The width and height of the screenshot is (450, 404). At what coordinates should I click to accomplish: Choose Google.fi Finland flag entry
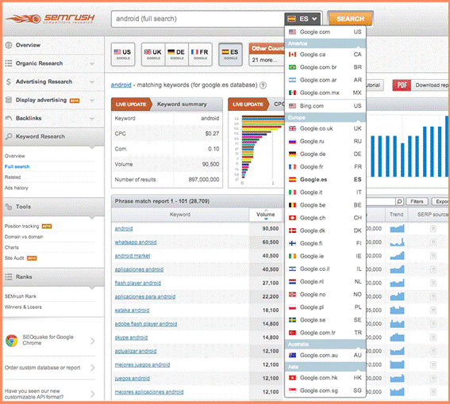(325, 243)
